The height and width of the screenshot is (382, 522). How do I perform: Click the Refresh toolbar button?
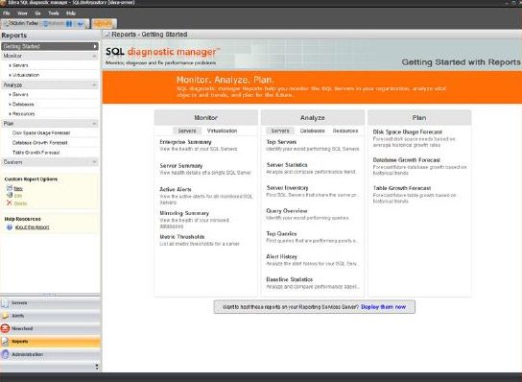coord(54,23)
